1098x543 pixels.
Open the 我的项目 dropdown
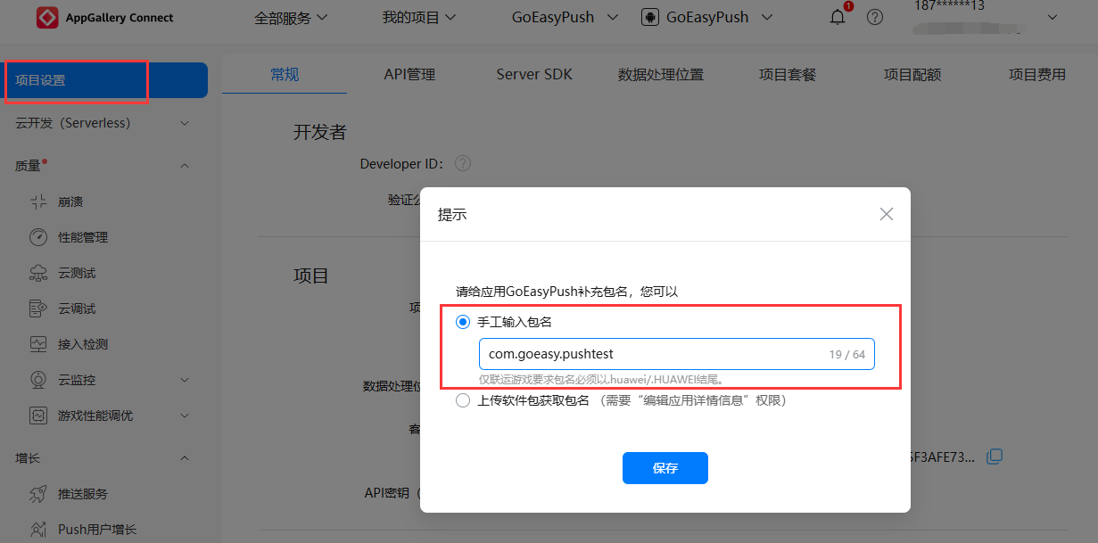click(x=420, y=17)
